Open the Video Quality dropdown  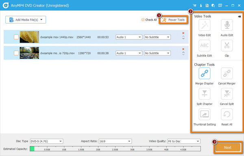(x=184, y=141)
